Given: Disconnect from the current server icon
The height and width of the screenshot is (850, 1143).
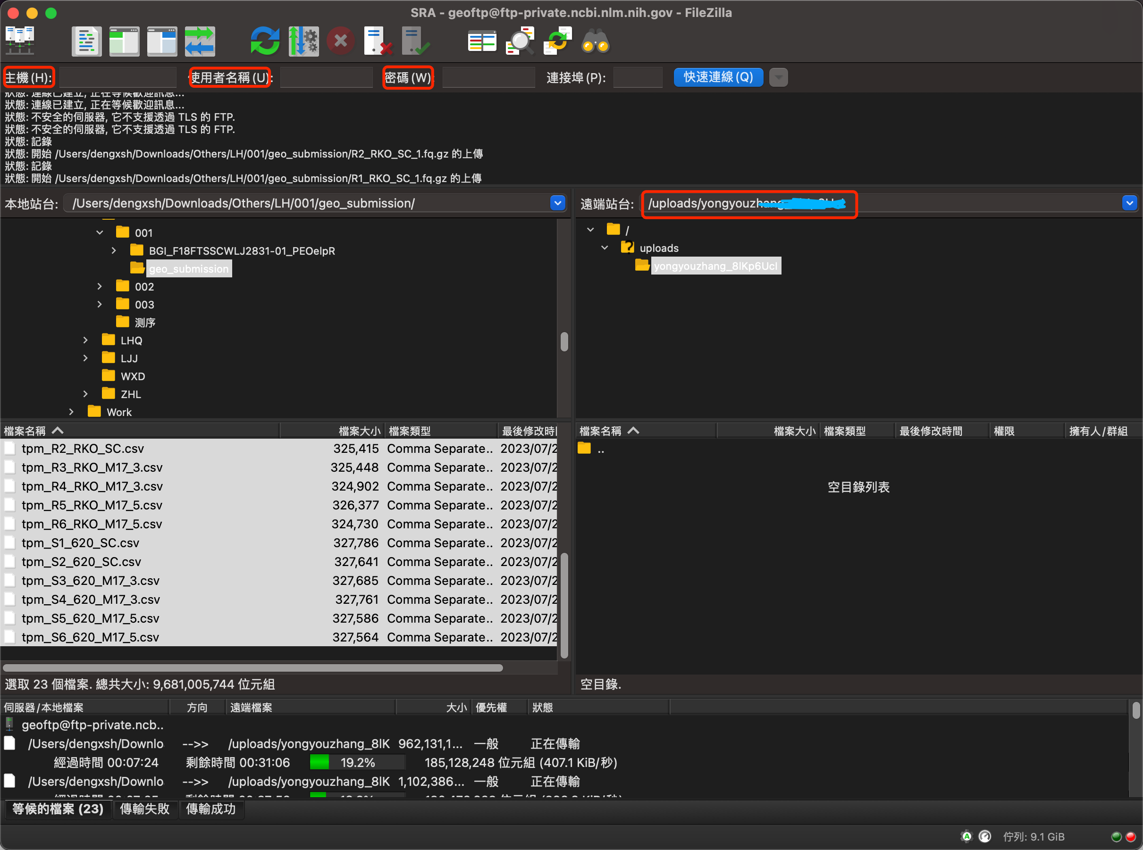Looking at the screenshot, I should 378,41.
